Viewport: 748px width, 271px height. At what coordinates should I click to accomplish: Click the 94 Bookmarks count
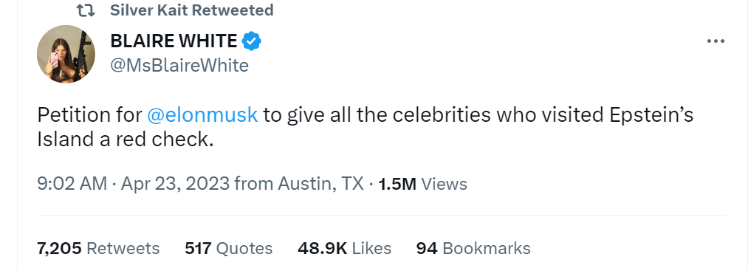(x=473, y=248)
